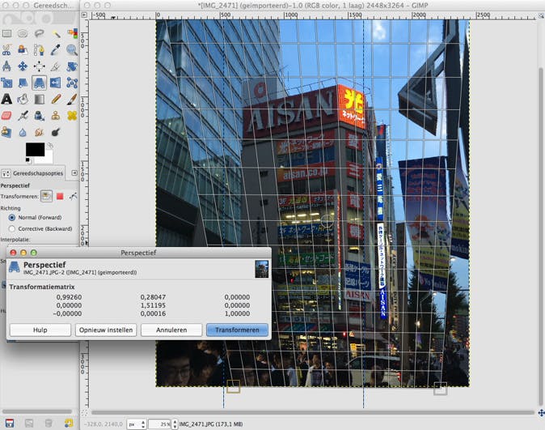Select the Align tool
Screen dimensions: 545x430
tap(40, 66)
